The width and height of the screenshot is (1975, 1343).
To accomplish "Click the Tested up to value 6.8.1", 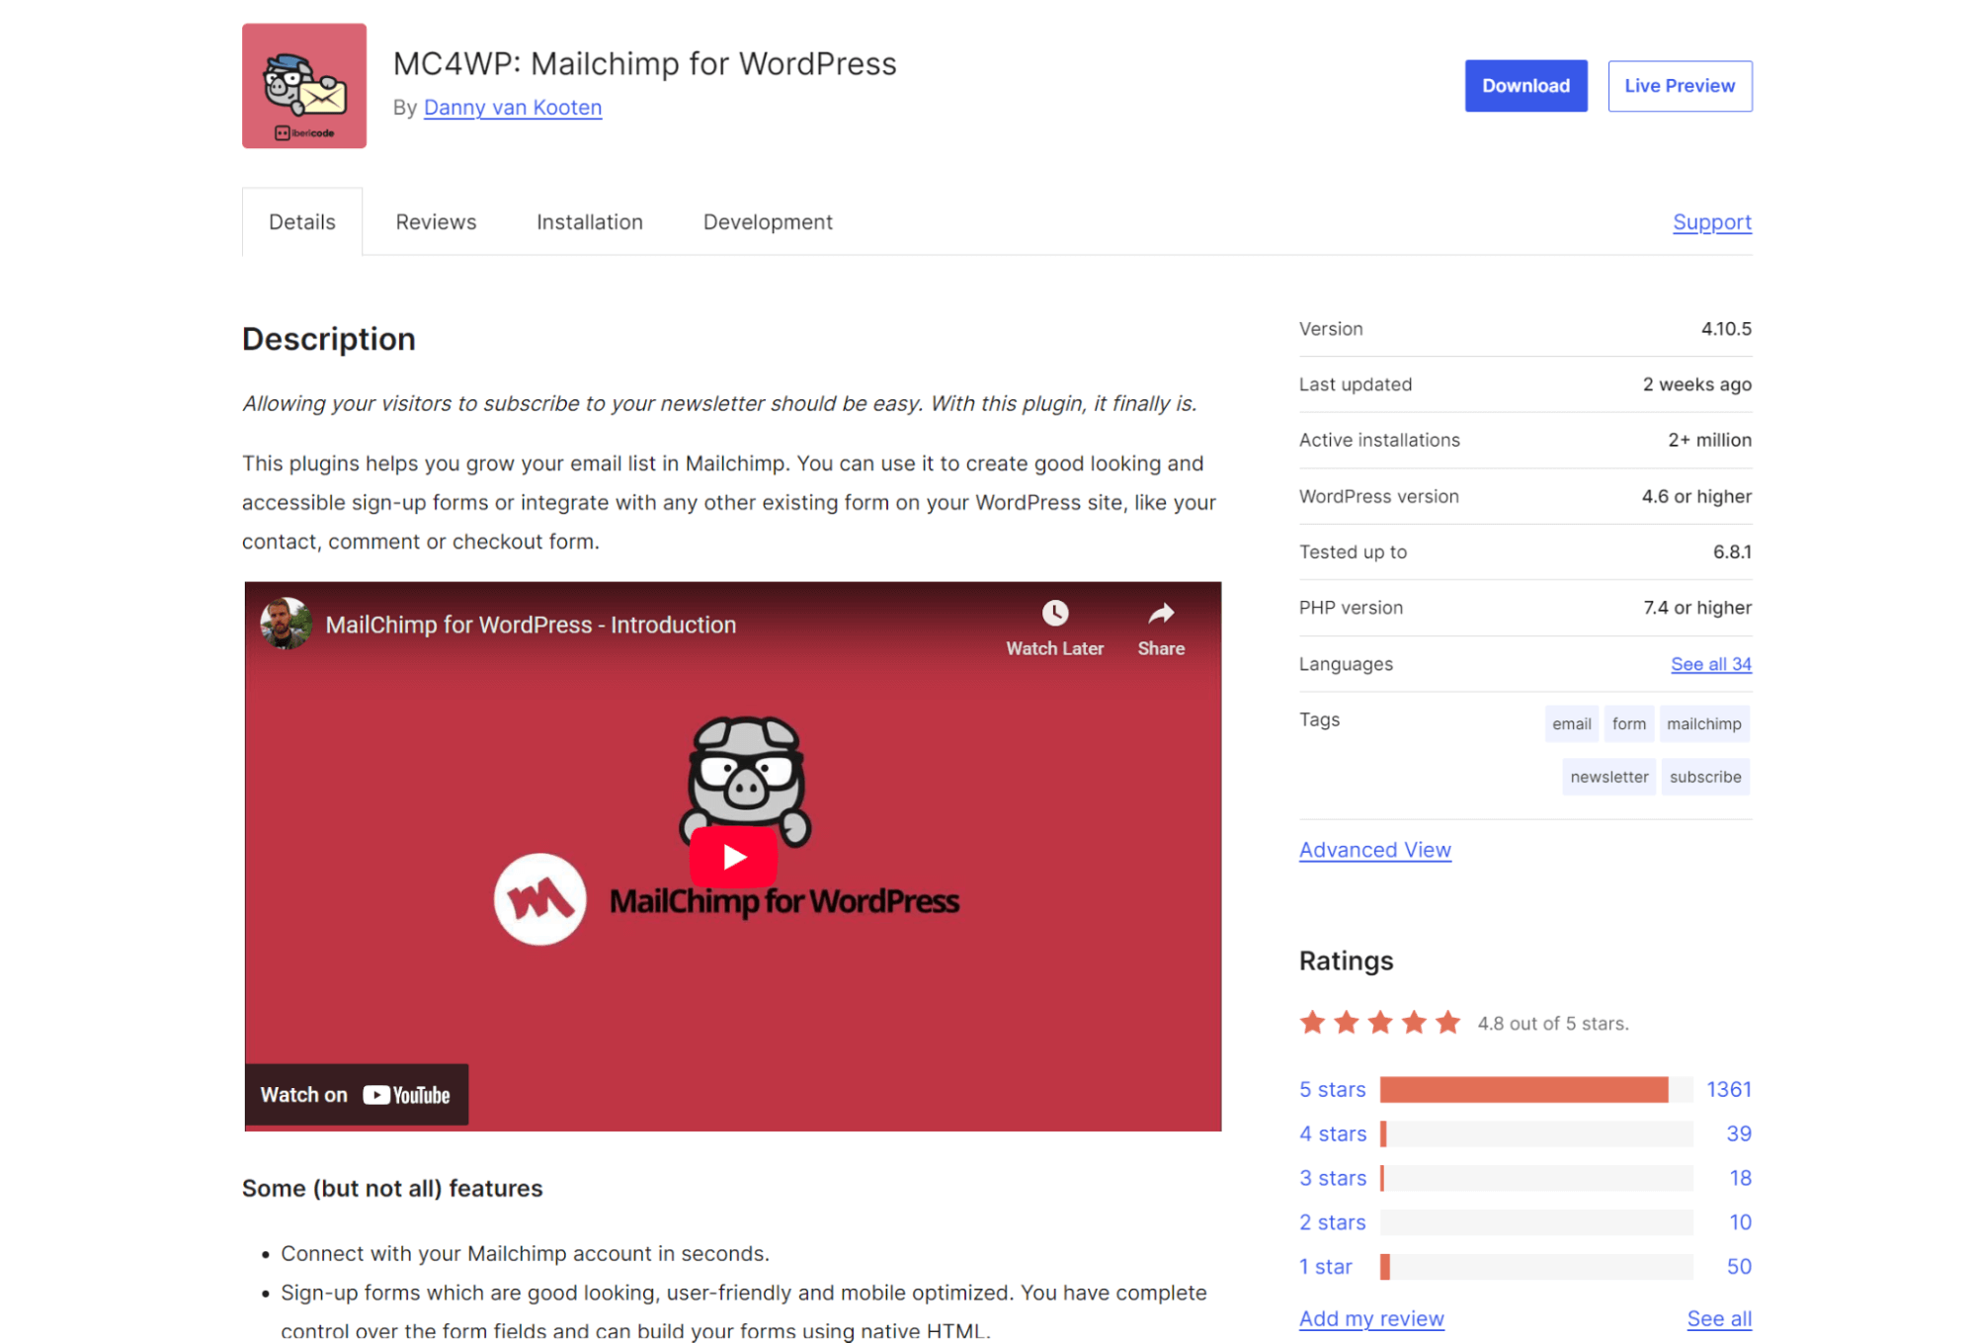I will click(x=1731, y=552).
